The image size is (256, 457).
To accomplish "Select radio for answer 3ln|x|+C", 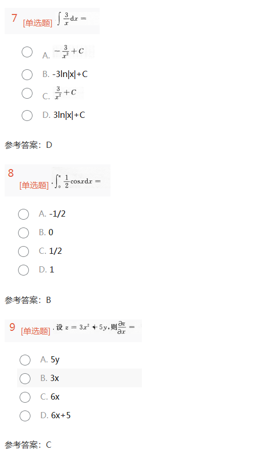I will point(27,115).
